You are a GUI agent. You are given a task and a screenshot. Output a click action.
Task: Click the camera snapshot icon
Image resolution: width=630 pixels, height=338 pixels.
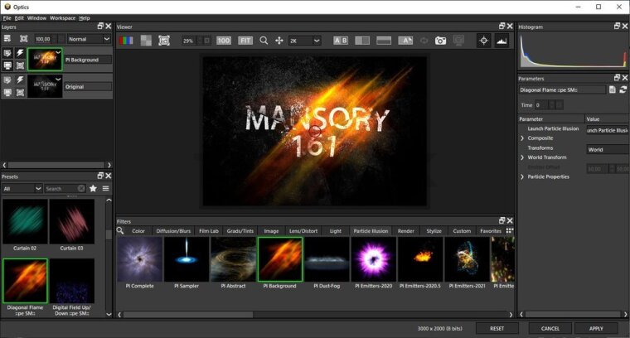[441, 40]
